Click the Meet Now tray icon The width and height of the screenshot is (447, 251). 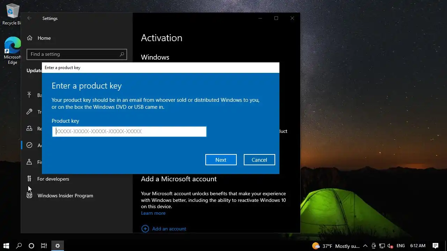(374, 246)
